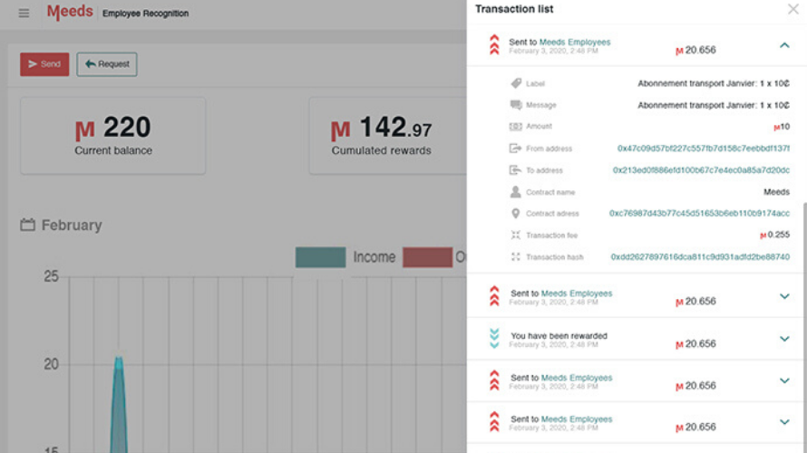
Task: Click red sent arrows icon of second transaction
Action: click(x=494, y=296)
